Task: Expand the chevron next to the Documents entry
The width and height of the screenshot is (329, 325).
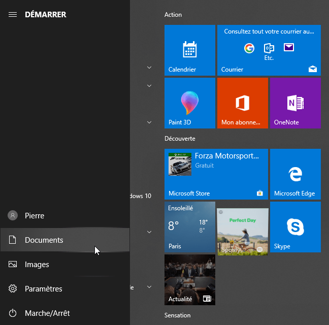Action: 149,232
